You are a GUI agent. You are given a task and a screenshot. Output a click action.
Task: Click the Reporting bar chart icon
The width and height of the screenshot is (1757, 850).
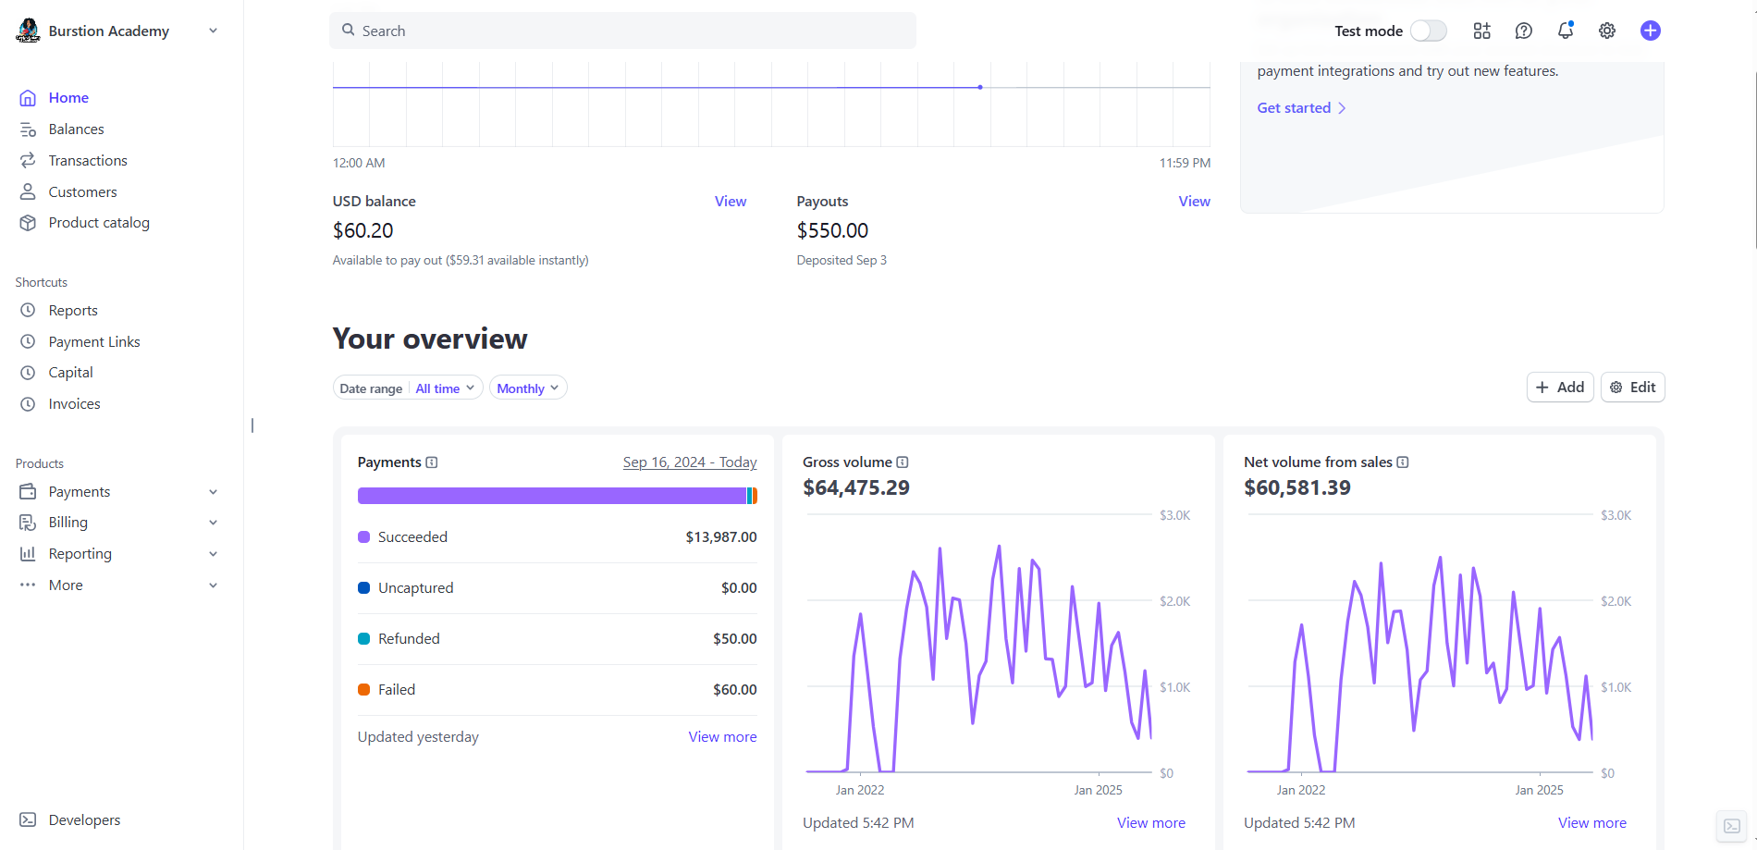click(x=28, y=554)
